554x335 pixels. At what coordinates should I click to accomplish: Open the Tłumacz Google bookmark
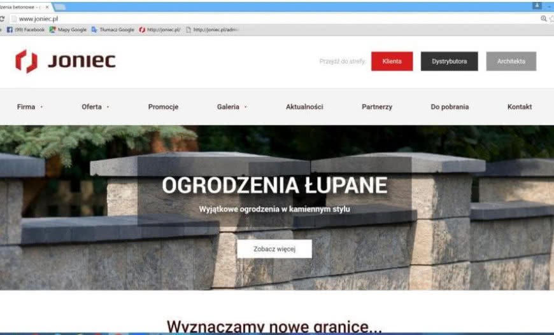coord(113,29)
